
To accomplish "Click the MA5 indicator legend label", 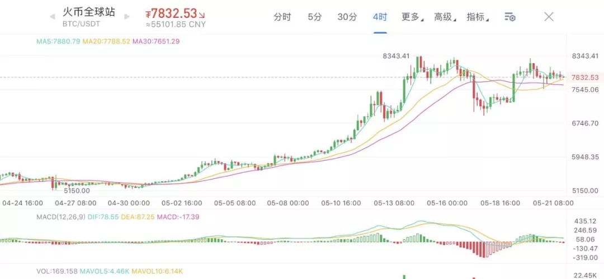I will tap(58, 41).
